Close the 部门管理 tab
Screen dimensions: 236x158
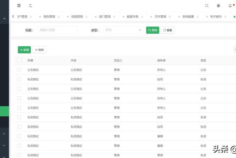pos(114,17)
